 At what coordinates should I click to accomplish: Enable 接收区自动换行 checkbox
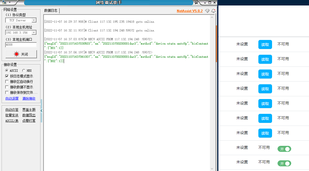[x=7, y=82]
